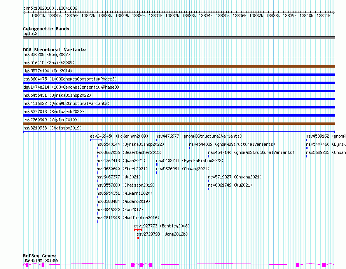
Task: Open nsv4476977 (gnomADStructuralVariants) label
Action: tap(199, 136)
